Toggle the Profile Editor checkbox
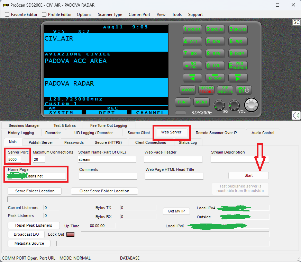The height and width of the screenshot is (262, 301). pyautogui.click(x=44, y=15)
